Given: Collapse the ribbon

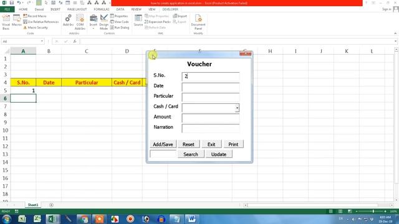Looking at the screenshot, I should pos(395,33).
